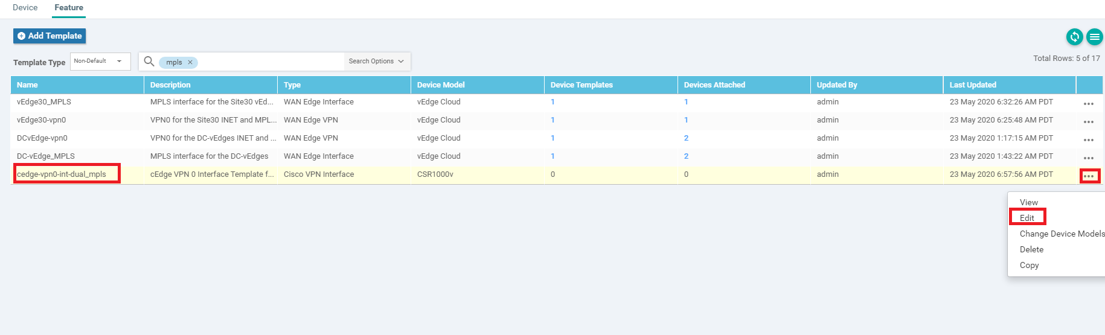Remove the mpls search tag

coord(190,62)
